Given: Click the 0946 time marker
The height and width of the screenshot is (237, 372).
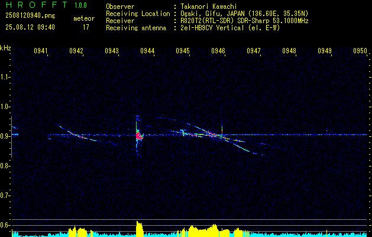Looking at the screenshot, I should coord(218,51).
